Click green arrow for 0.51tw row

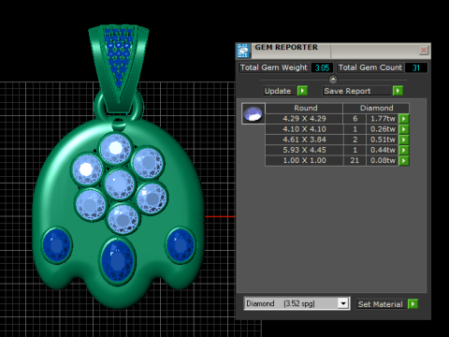point(404,139)
